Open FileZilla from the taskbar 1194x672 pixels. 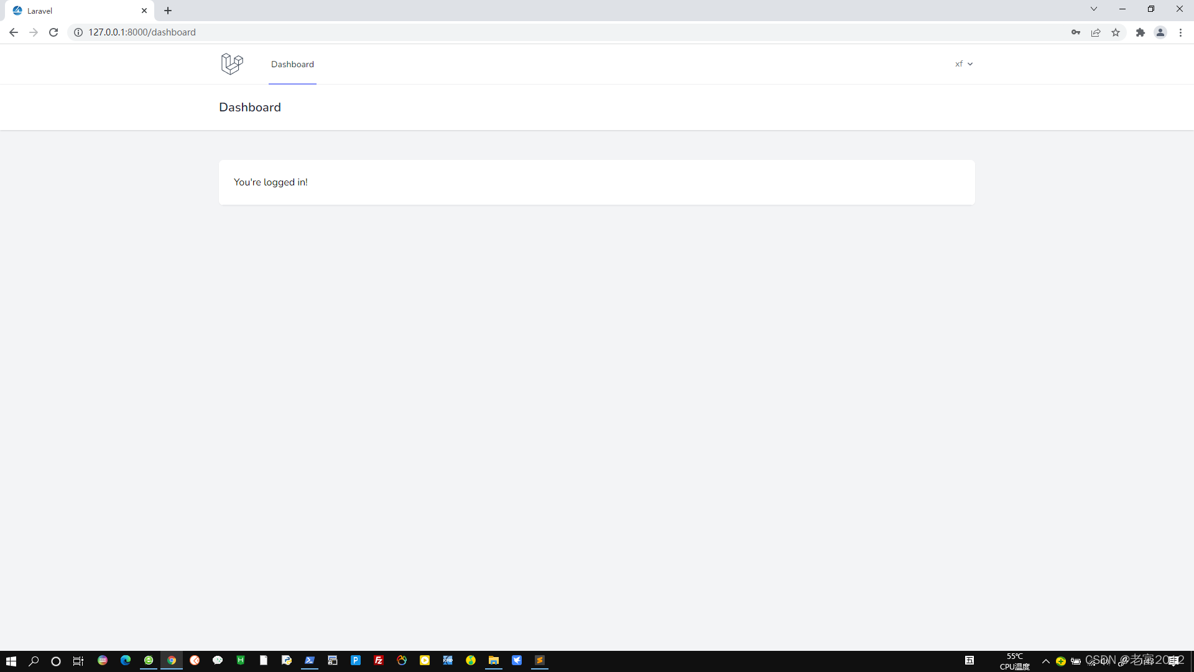379,661
